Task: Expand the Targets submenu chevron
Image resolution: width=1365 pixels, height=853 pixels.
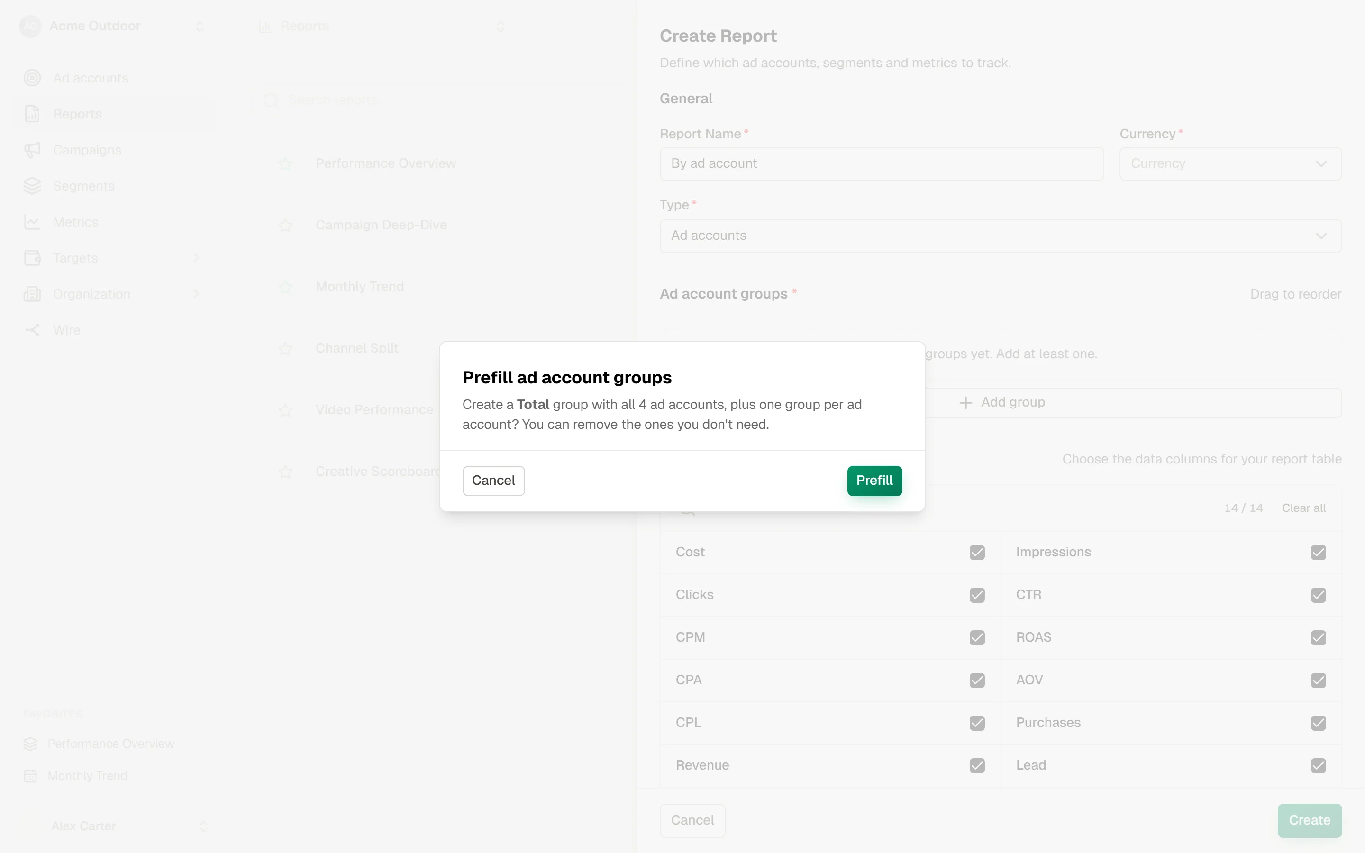Action: click(x=196, y=258)
